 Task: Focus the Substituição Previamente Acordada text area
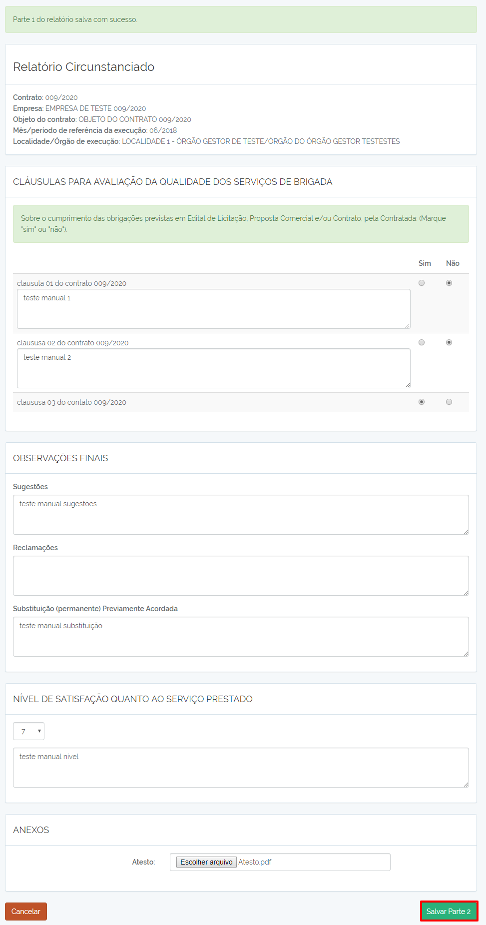pos(241,637)
